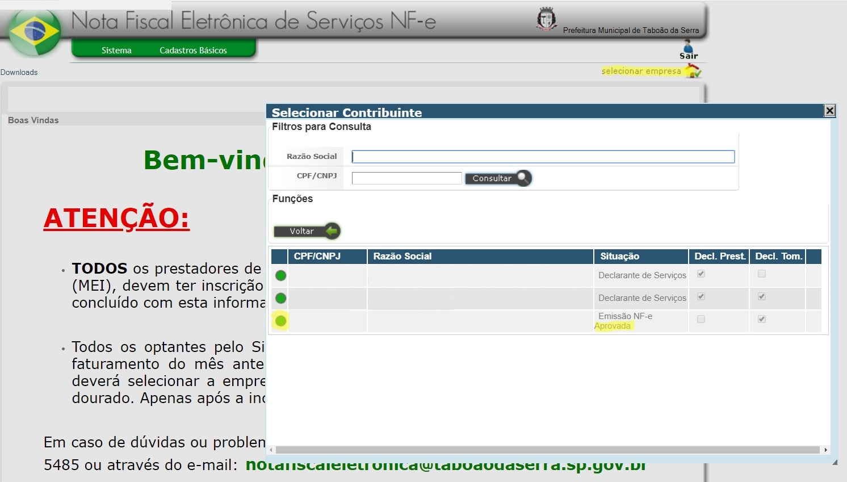Click the Sair logout icon
This screenshot has width=847, height=482.
tap(689, 49)
